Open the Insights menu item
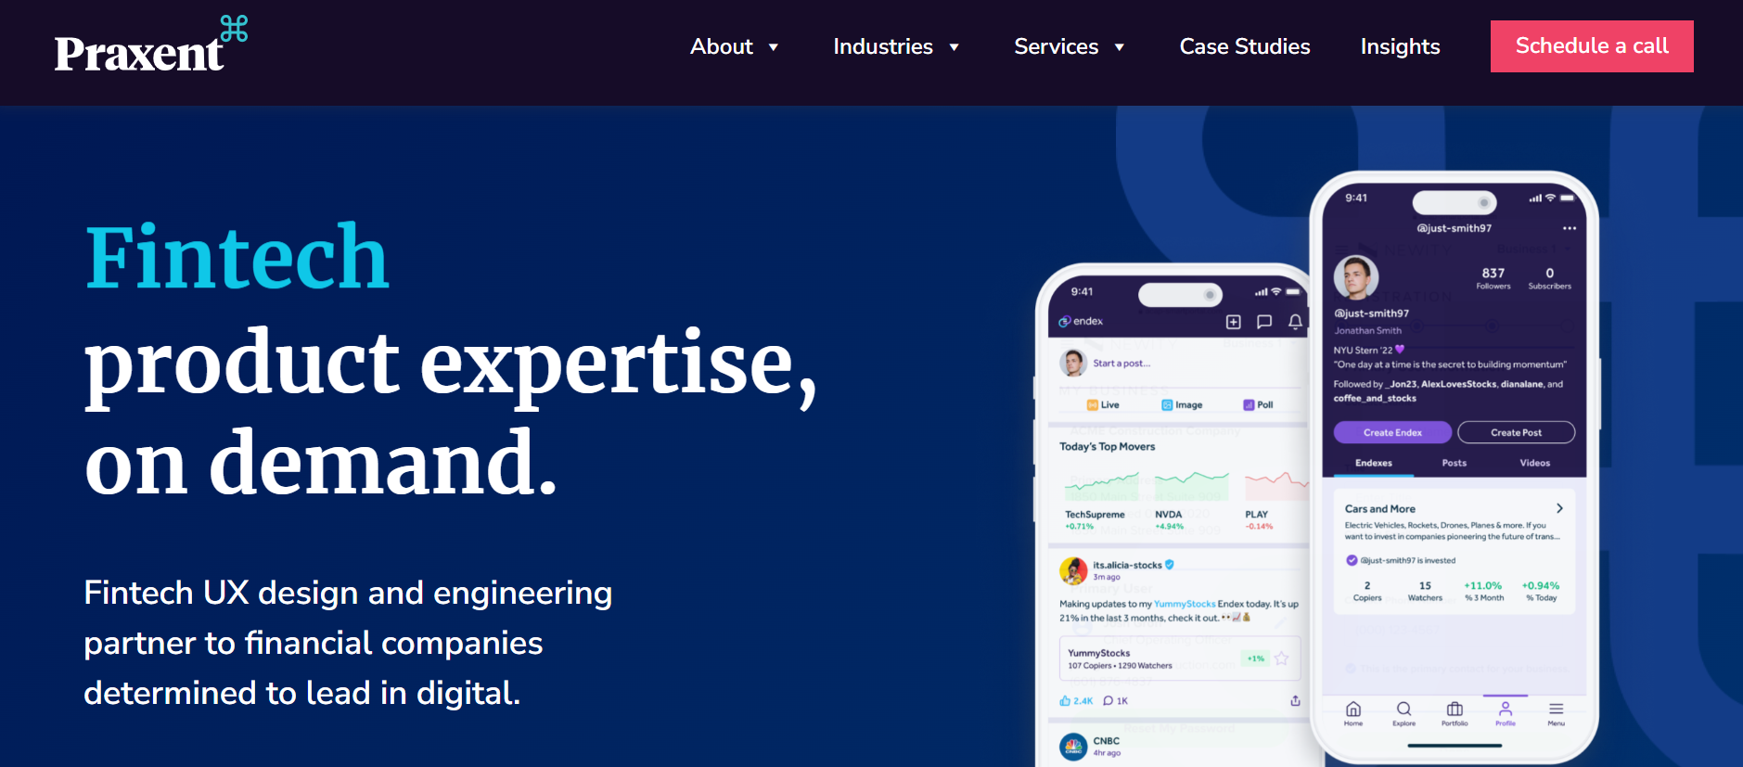This screenshot has width=1743, height=767. (1400, 46)
